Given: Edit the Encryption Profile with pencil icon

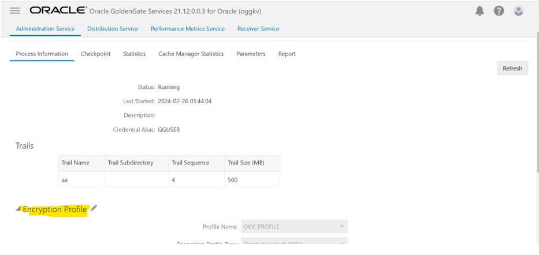Looking at the screenshot, I should [x=94, y=208].
